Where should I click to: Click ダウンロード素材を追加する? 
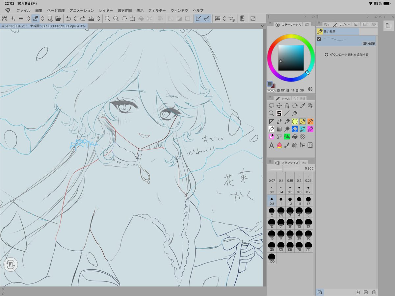347,55
